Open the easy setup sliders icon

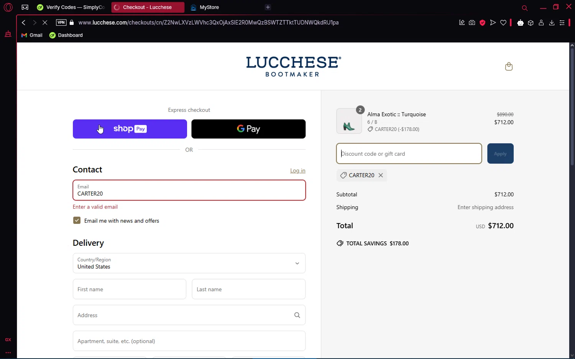tap(562, 23)
